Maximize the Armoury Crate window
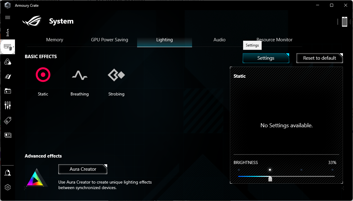The image size is (353, 201). pyautogui.click(x=332, y=5)
